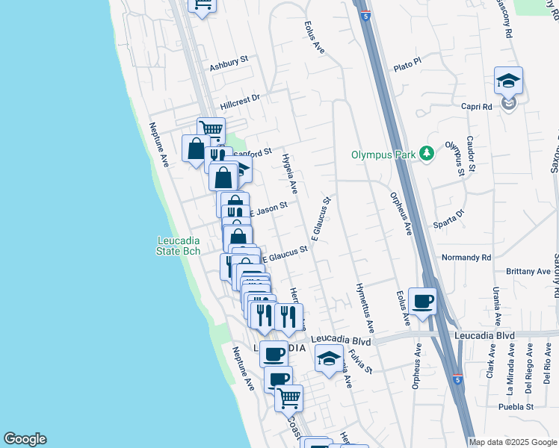Click the Normandy Rd street label
Image resolution: width=559 pixels, height=448 pixels.
pos(466,258)
